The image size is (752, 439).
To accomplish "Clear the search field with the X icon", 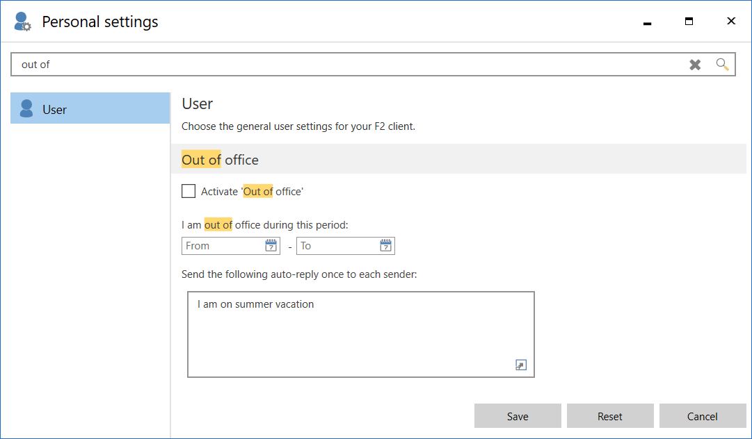I will [x=695, y=65].
